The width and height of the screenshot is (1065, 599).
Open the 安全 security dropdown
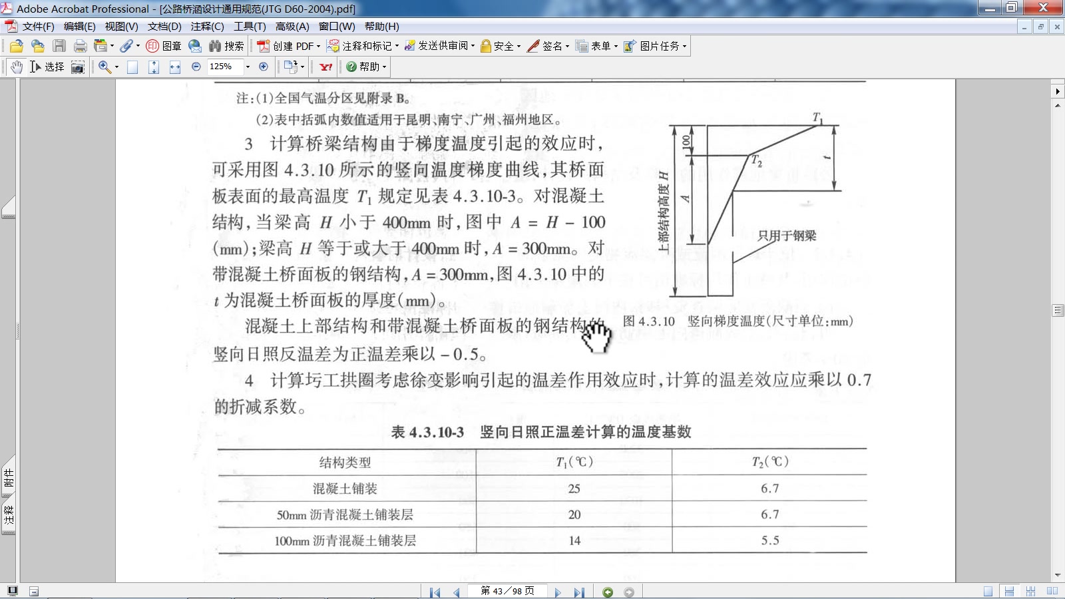coord(501,46)
